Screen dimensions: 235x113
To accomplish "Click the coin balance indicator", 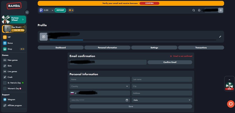I will (71, 10).
